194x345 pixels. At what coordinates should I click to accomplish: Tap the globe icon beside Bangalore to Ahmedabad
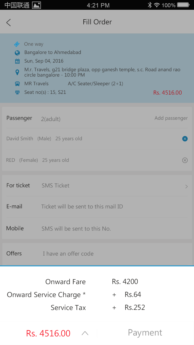[x=17, y=53]
